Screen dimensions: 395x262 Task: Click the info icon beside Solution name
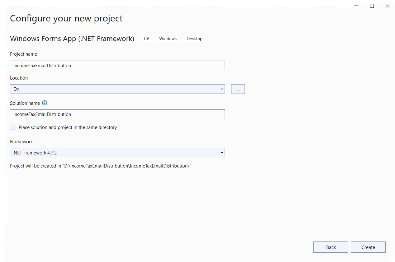[45, 103]
